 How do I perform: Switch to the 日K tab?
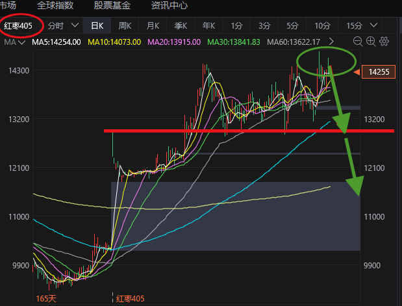(x=97, y=25)
